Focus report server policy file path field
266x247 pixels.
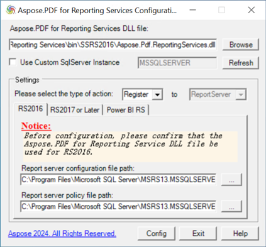118,206
